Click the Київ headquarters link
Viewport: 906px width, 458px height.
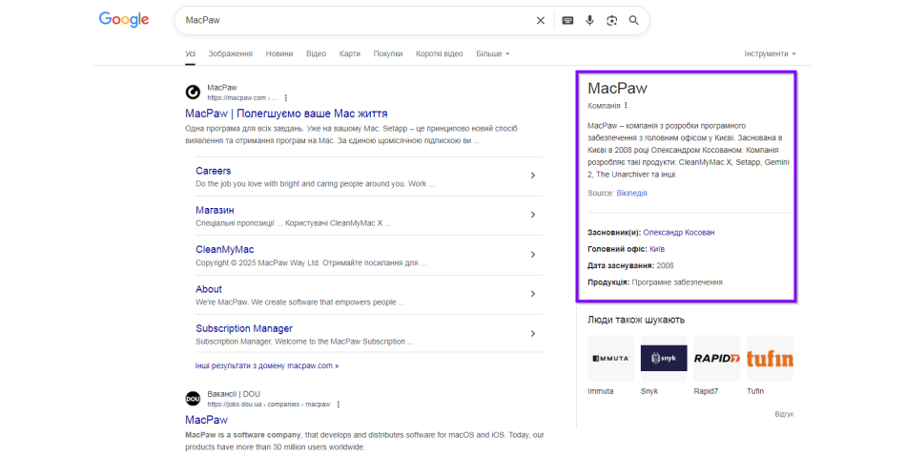[x=657, y=249]
